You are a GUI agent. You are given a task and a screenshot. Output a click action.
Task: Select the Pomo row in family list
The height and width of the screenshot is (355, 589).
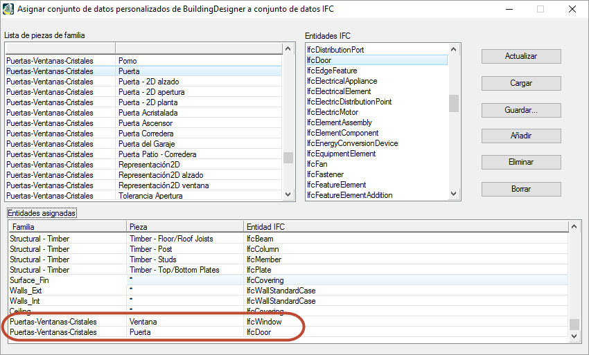[x=143, y=61]
